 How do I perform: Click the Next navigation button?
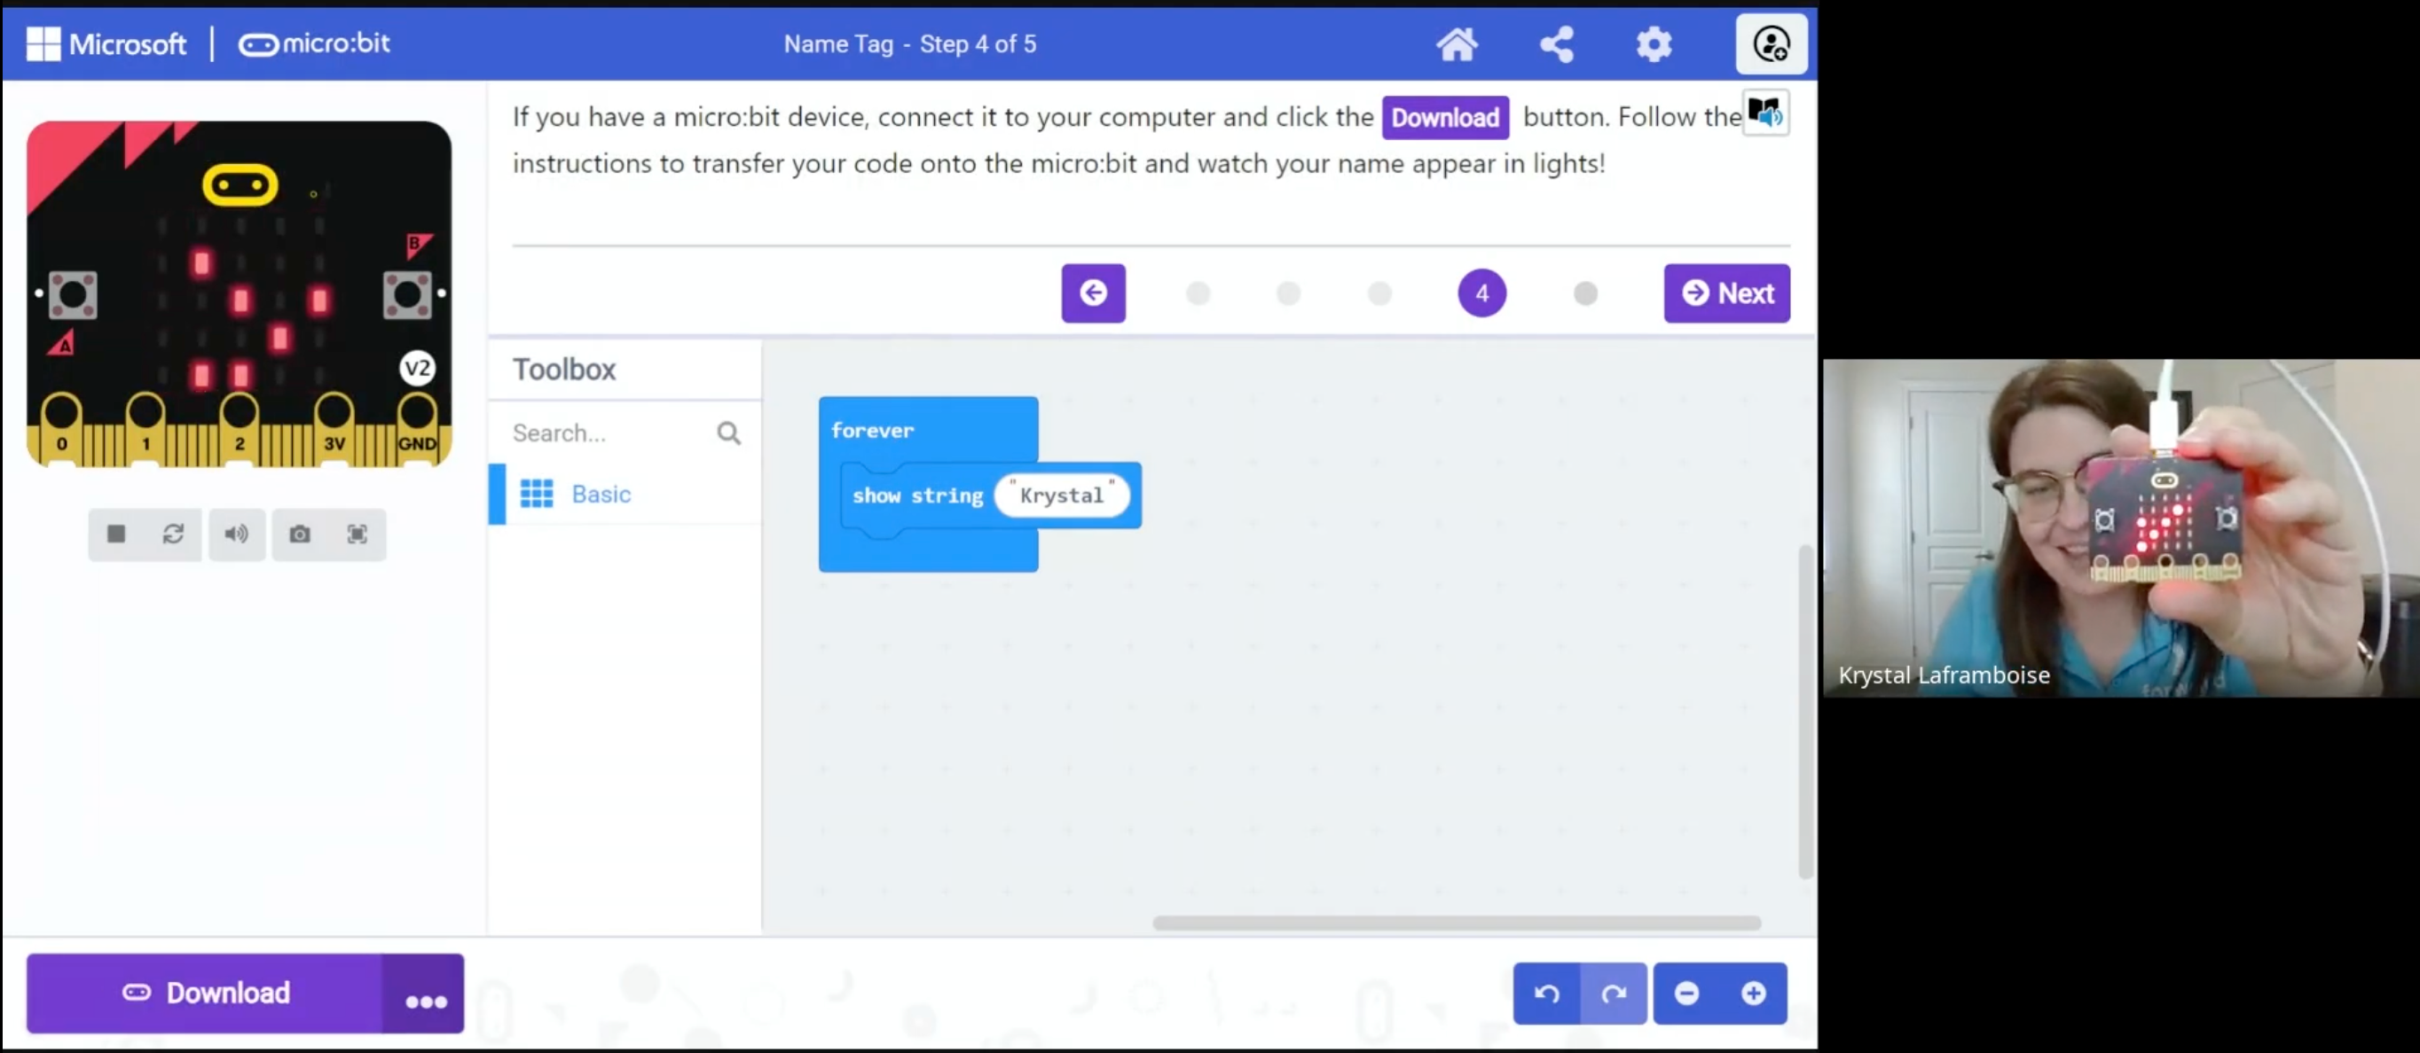click(1727, 292)
